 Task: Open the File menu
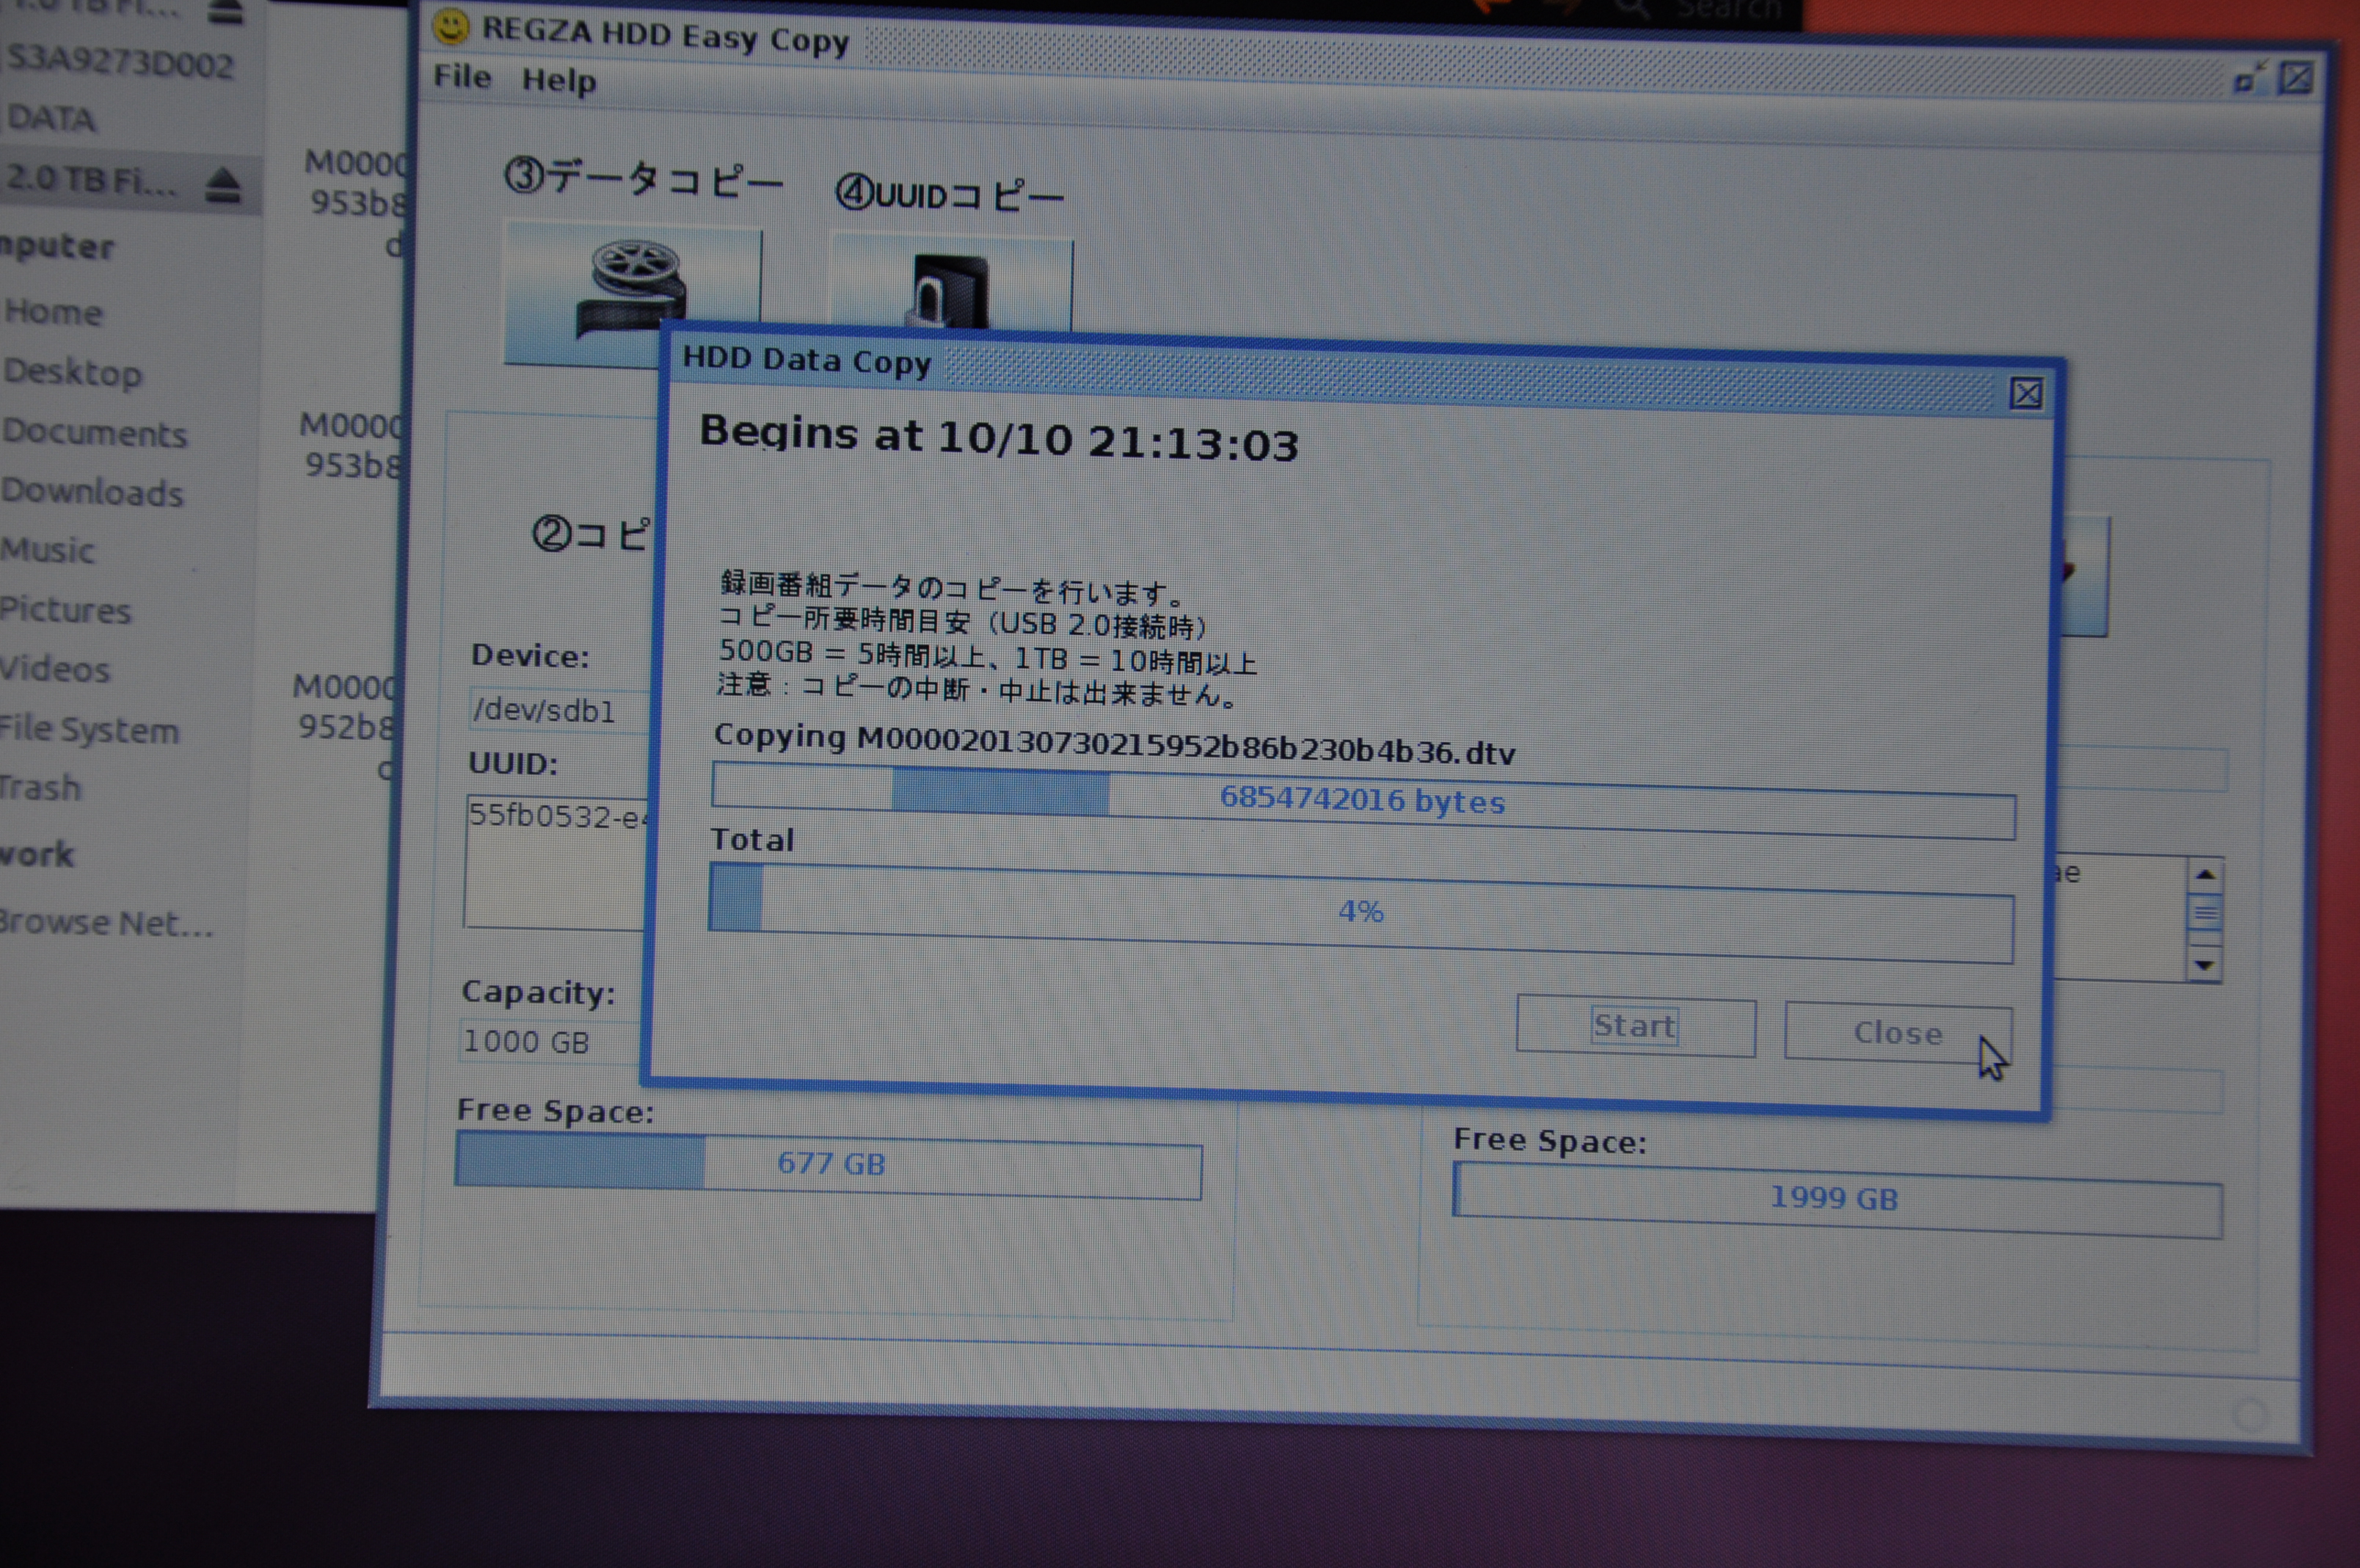pyautogui.click(x=462, y=77)
